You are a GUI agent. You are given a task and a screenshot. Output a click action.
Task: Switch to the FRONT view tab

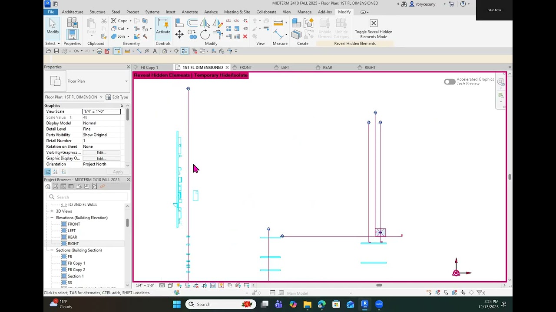click(x=245, y=68)
